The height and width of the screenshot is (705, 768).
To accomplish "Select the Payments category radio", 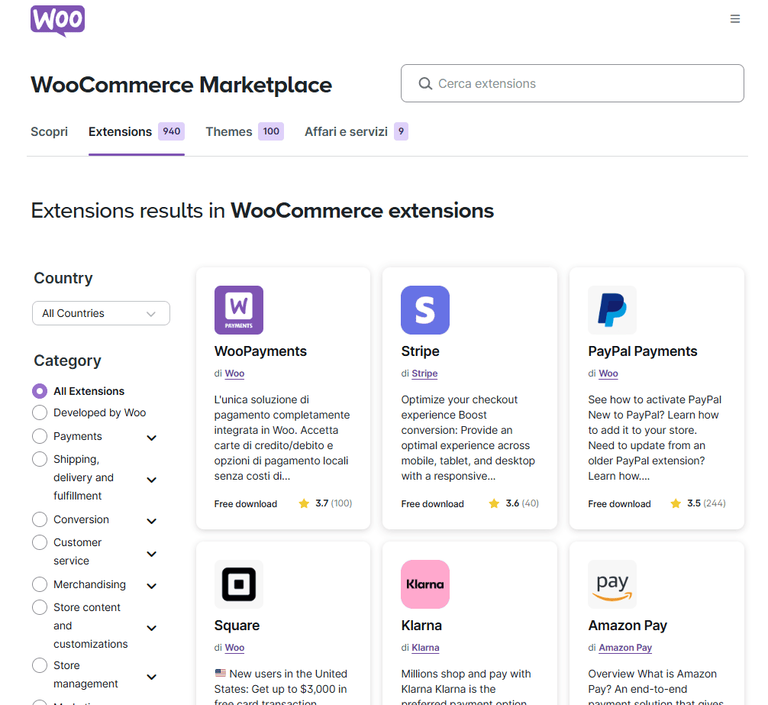I will pos(40,436).
